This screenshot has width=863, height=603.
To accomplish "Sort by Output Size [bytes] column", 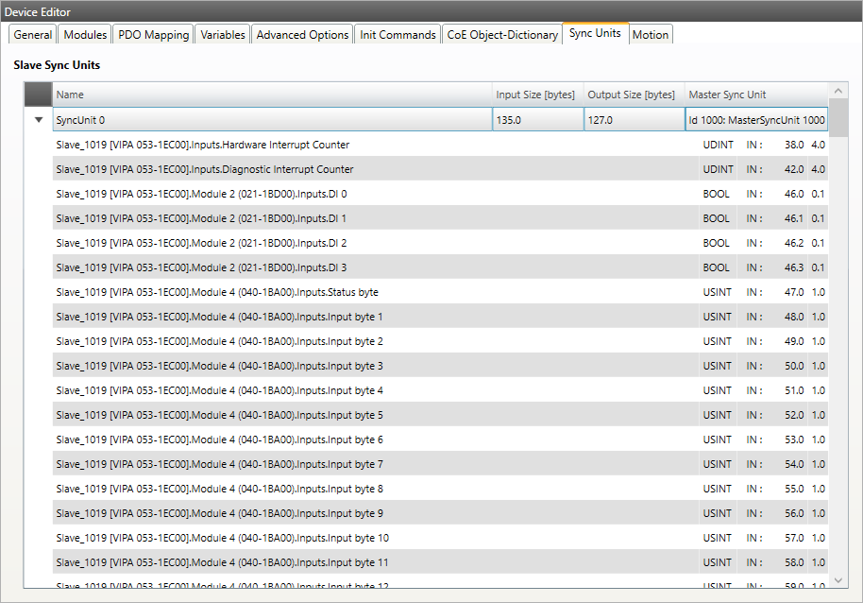I will pos(632,95).
